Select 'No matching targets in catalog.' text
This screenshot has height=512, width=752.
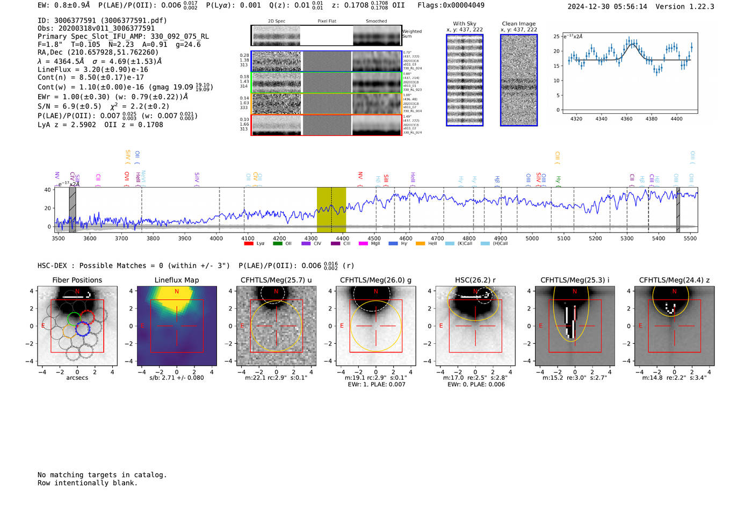coord(102,475)
